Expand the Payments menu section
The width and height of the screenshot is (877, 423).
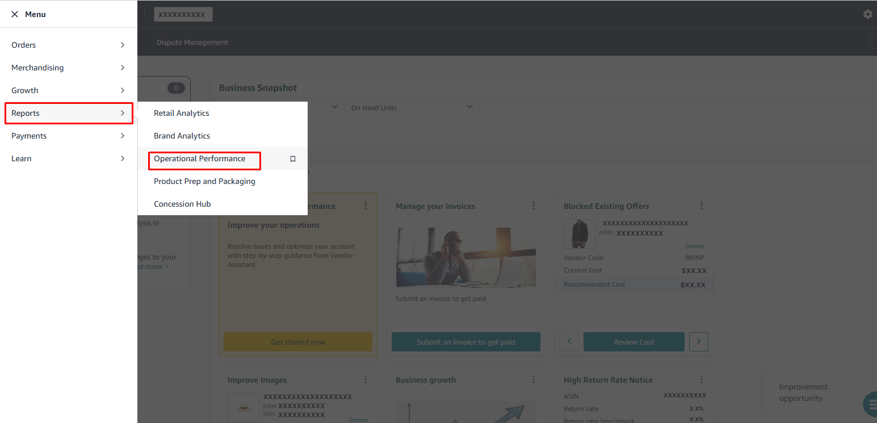[x=68, y=136]
